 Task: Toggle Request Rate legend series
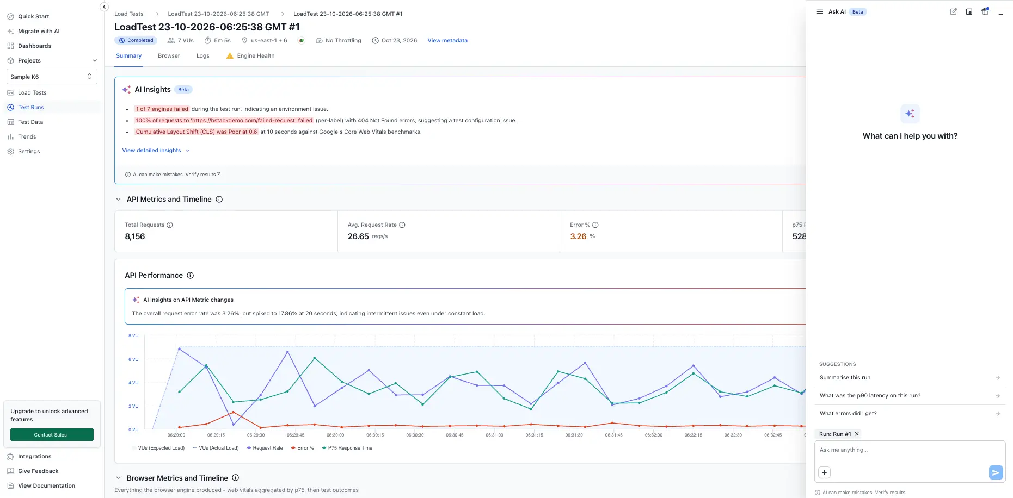(x=265, y=448)
